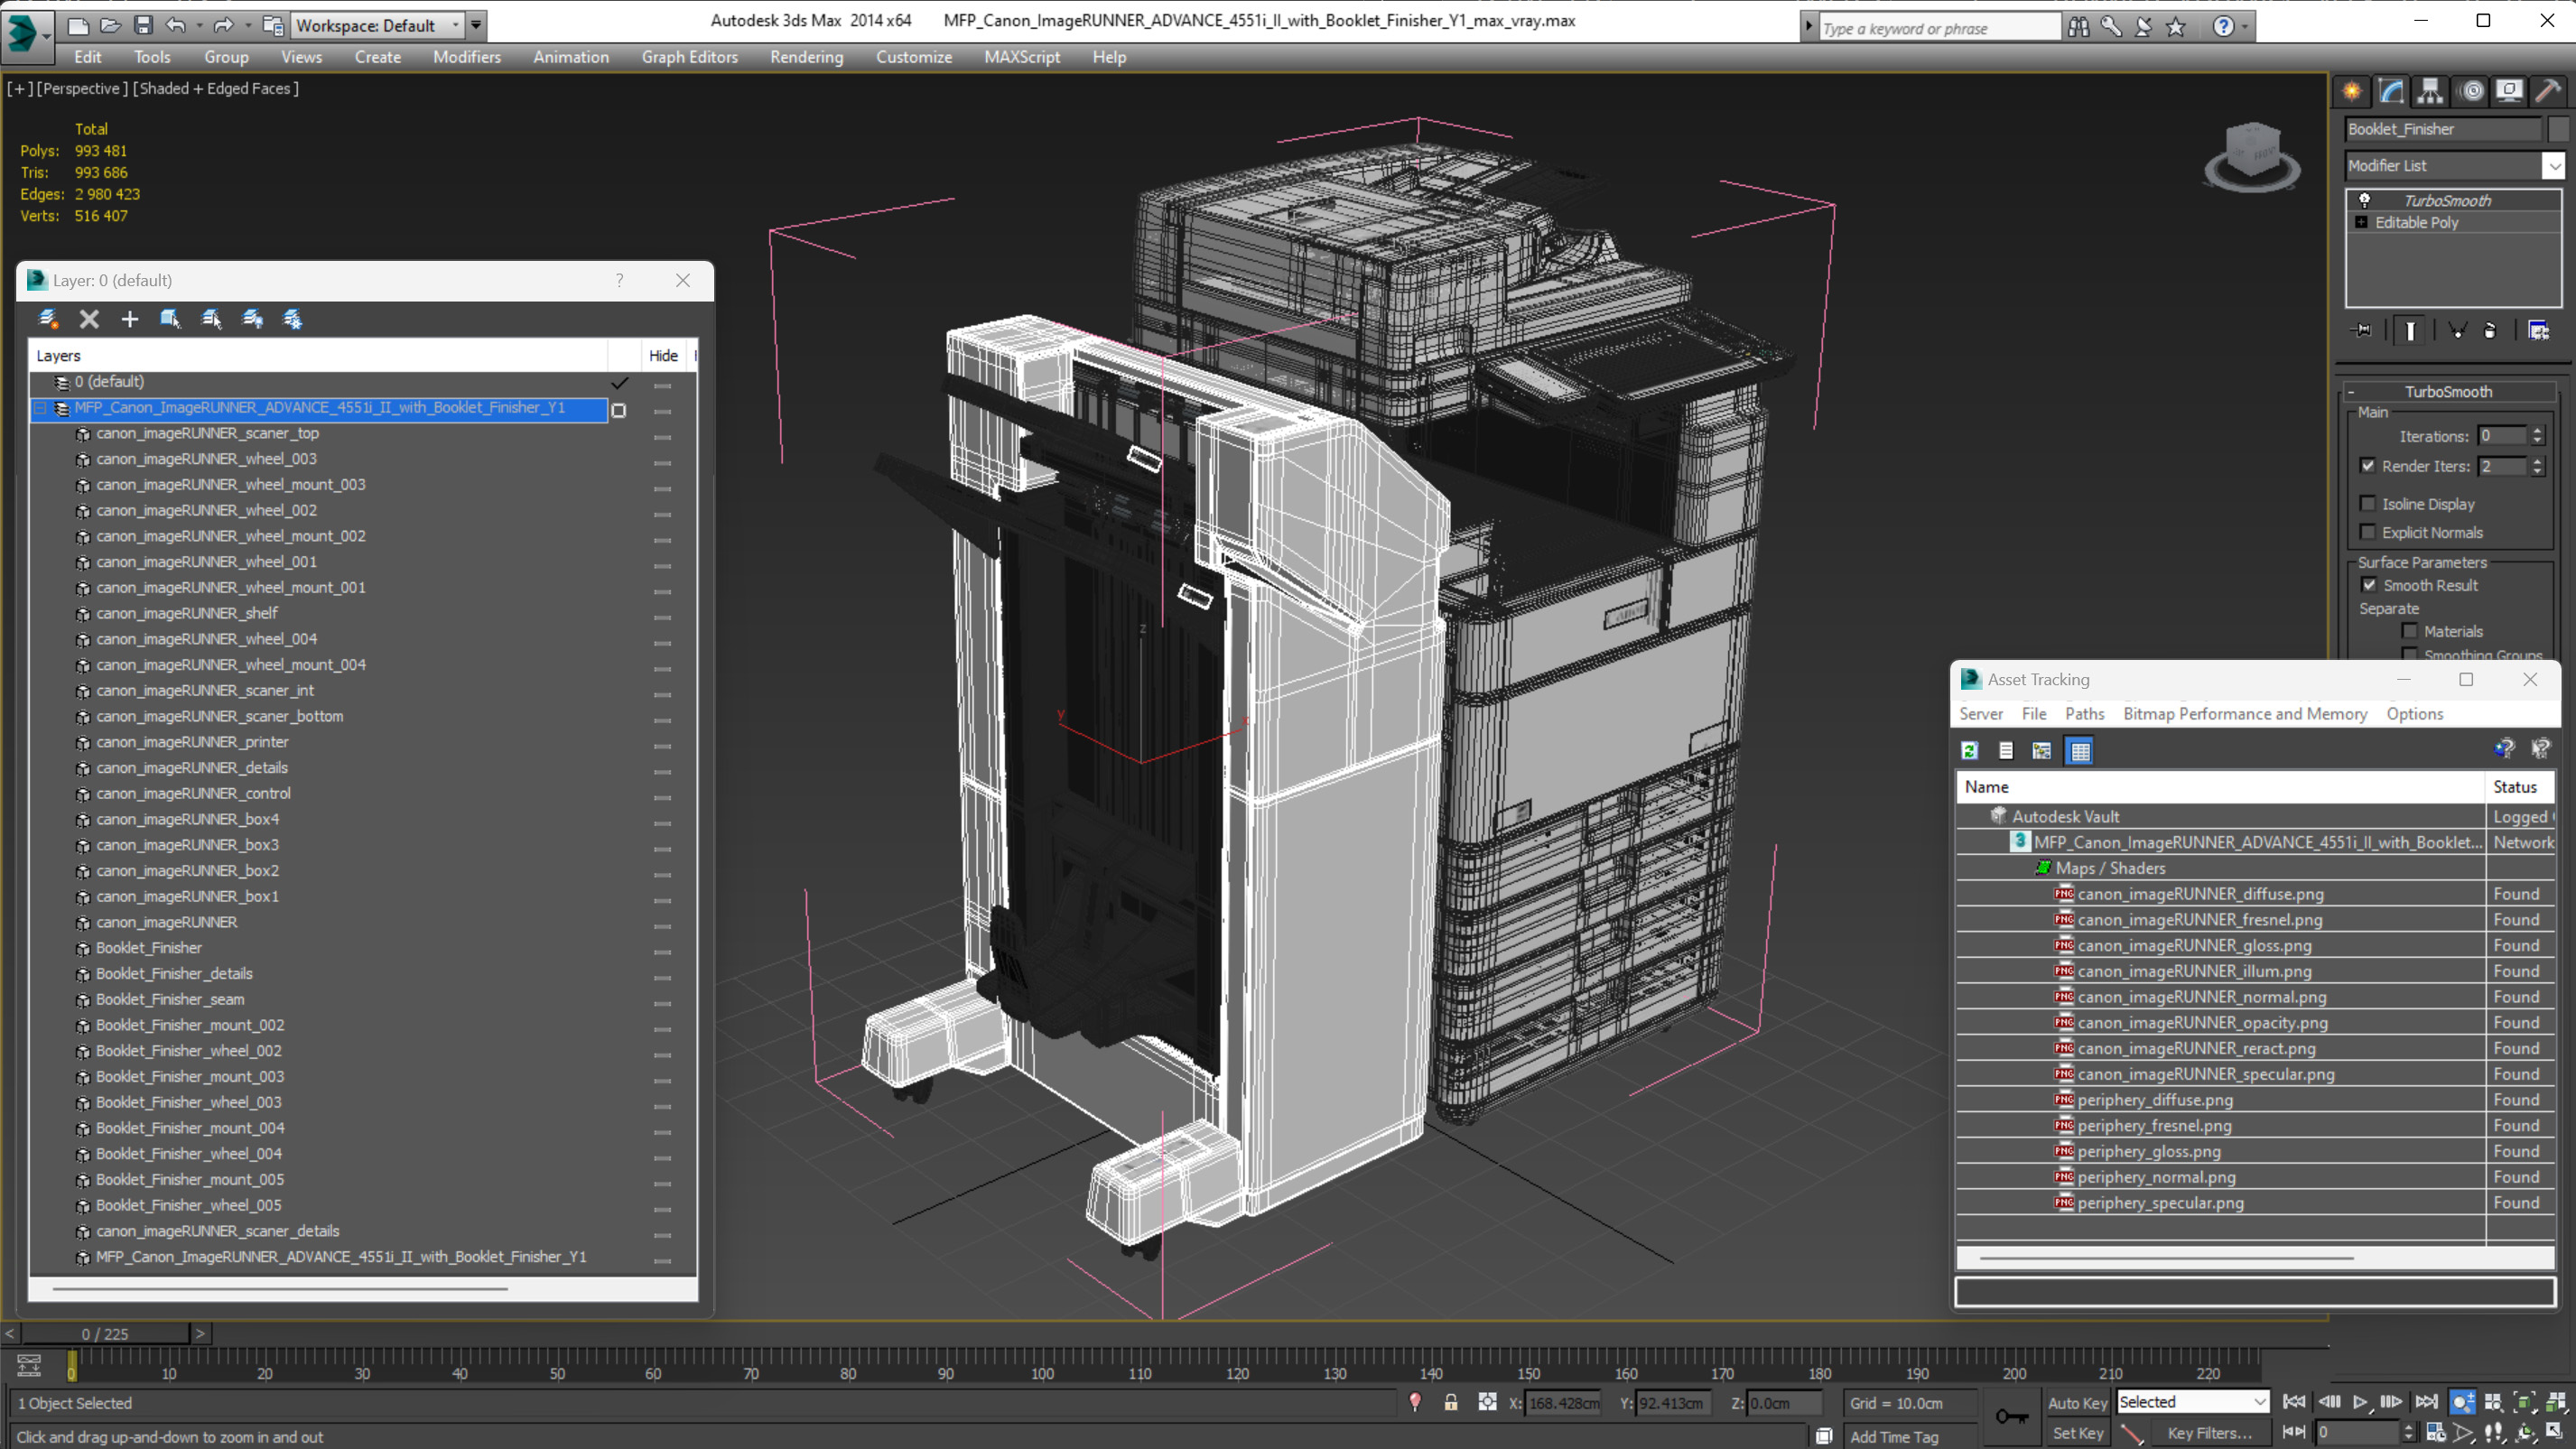Collapse the MFP_Canon layer tree node

[x=41, y=408]
